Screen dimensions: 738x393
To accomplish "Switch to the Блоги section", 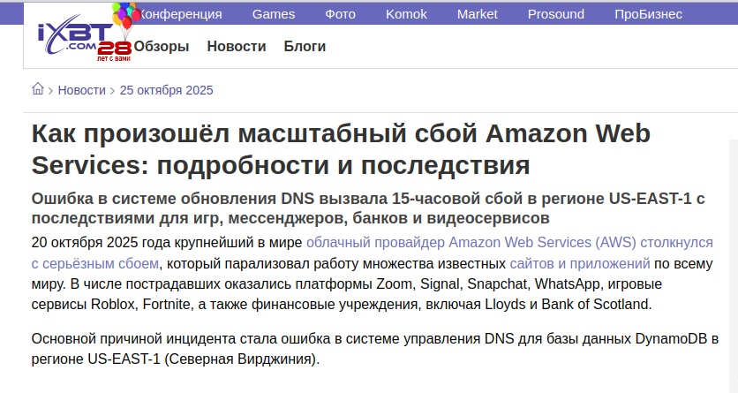I will 305,46.
